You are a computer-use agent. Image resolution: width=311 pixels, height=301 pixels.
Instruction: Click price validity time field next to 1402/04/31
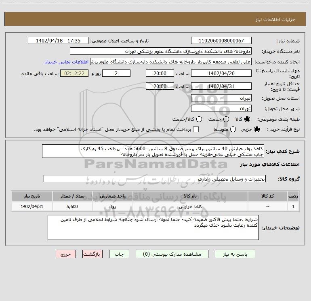[160, 86]
